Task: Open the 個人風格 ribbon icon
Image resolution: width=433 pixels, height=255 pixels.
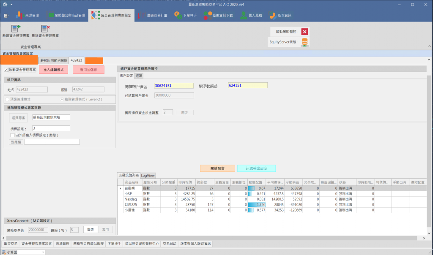Action: (x=244, y=16)
